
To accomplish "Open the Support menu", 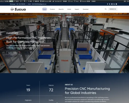I will [77, 9].
